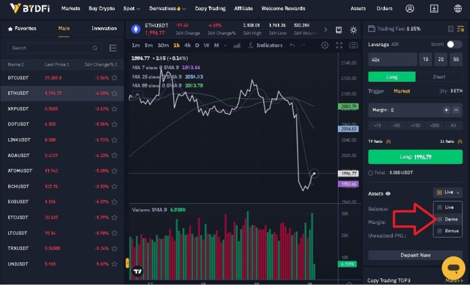This screenshot has width=470, height=285.
Task: Add +100 to margin
Action: [415, 126]
